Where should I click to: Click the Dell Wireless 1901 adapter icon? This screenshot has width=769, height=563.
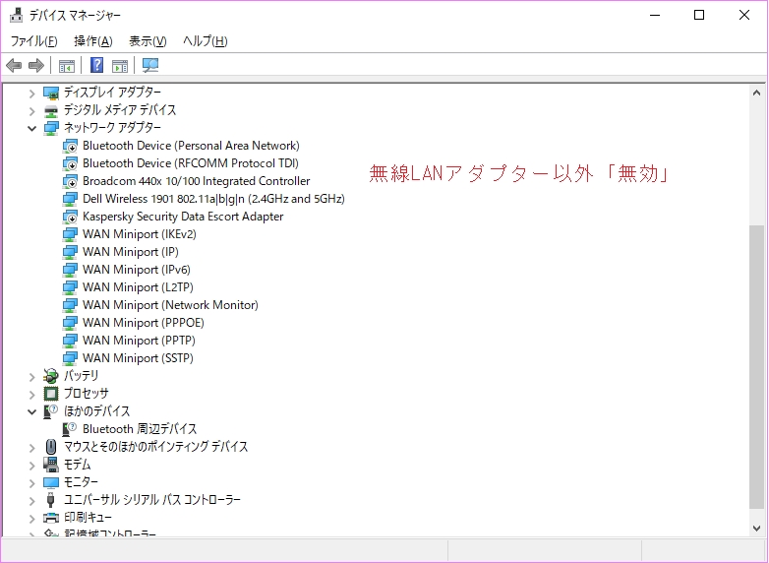(x=70, y=199)
